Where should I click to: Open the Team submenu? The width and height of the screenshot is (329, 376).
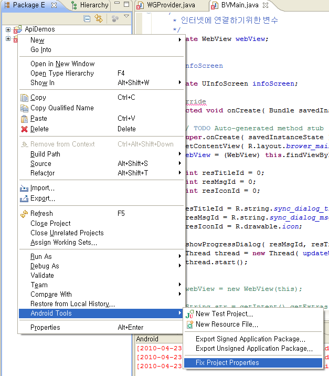[101, 285]
